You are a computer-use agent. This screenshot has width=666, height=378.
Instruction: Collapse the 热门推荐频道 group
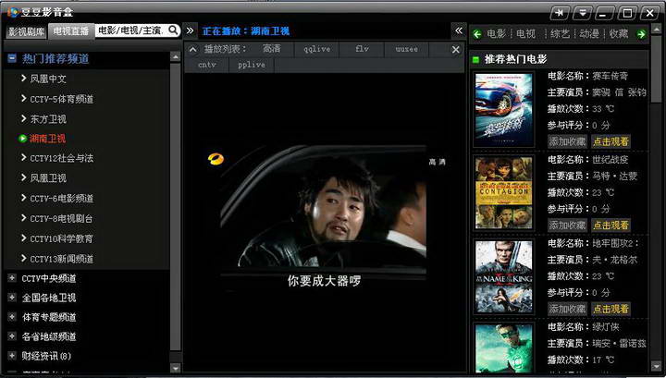click(x=12, y=58)
